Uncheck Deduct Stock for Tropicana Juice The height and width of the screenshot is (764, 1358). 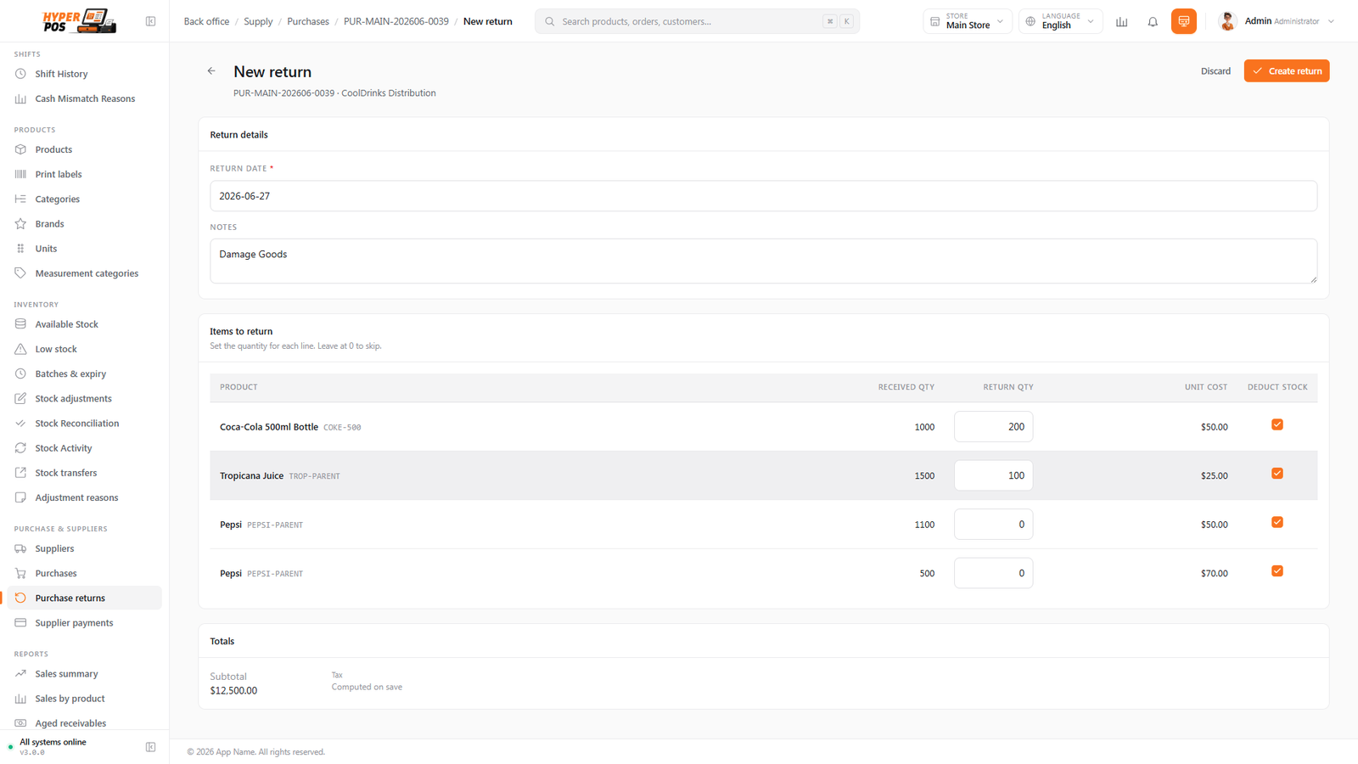(x=1277, y=474)
